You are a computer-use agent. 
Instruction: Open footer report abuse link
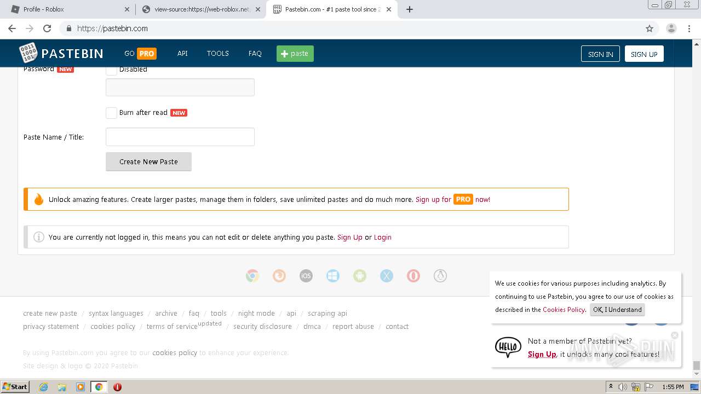(x=353, y=327)
